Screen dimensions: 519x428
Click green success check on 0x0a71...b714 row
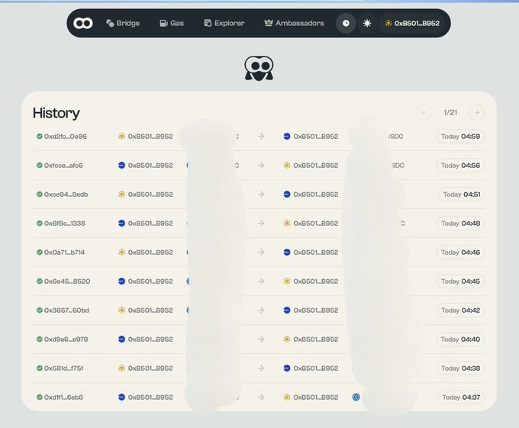coord(40,252)
